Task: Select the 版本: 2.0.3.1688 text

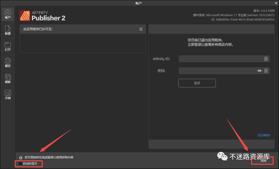Action: point(264,11)
